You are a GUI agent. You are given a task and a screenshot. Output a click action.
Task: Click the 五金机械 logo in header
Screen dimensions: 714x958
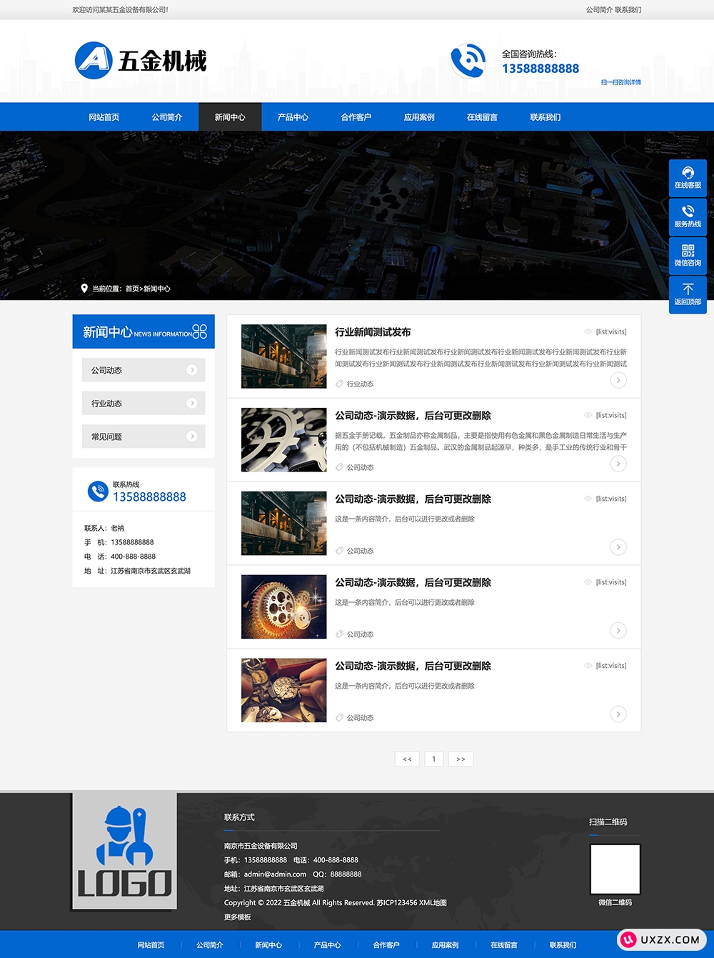(x=141, y=61)
